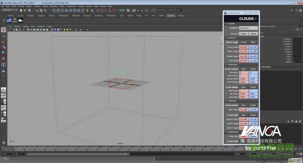Toggle Layout On/Off in Cloud column

click(243, 47)
